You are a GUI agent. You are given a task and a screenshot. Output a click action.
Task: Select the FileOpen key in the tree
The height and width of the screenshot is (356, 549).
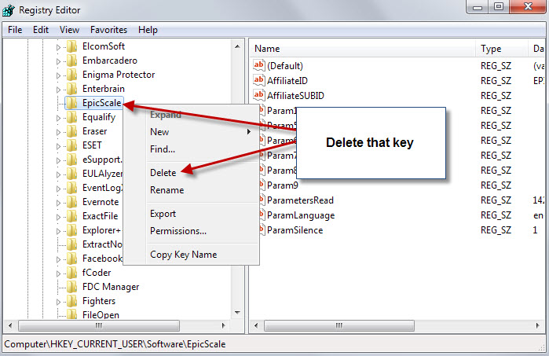click(101, 314)
